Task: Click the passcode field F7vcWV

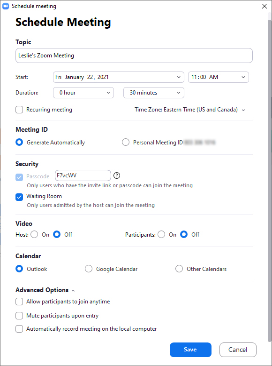Action: coord(83,175)
